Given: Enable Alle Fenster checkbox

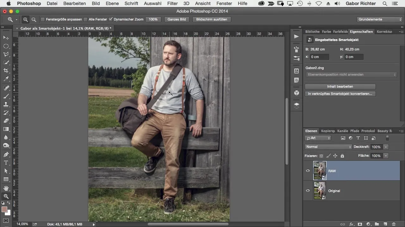Looking at the screenshot, I should pyautogui.click(x=85, y=19).
